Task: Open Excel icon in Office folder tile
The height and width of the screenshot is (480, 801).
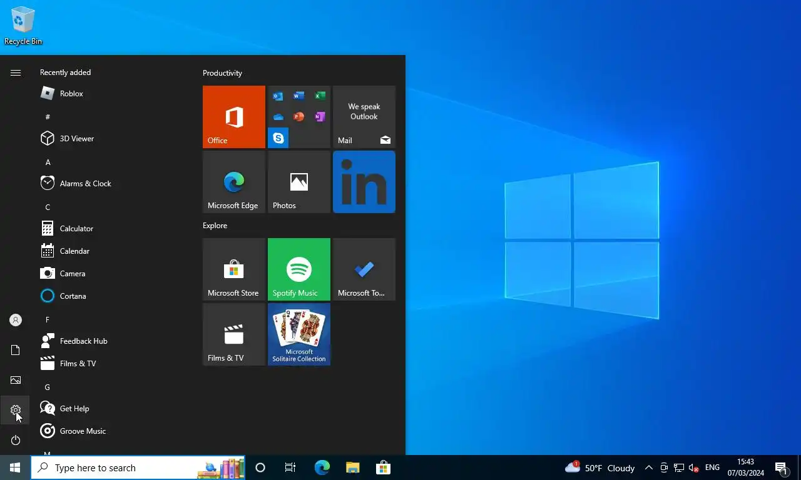Action: pos(320,96)
